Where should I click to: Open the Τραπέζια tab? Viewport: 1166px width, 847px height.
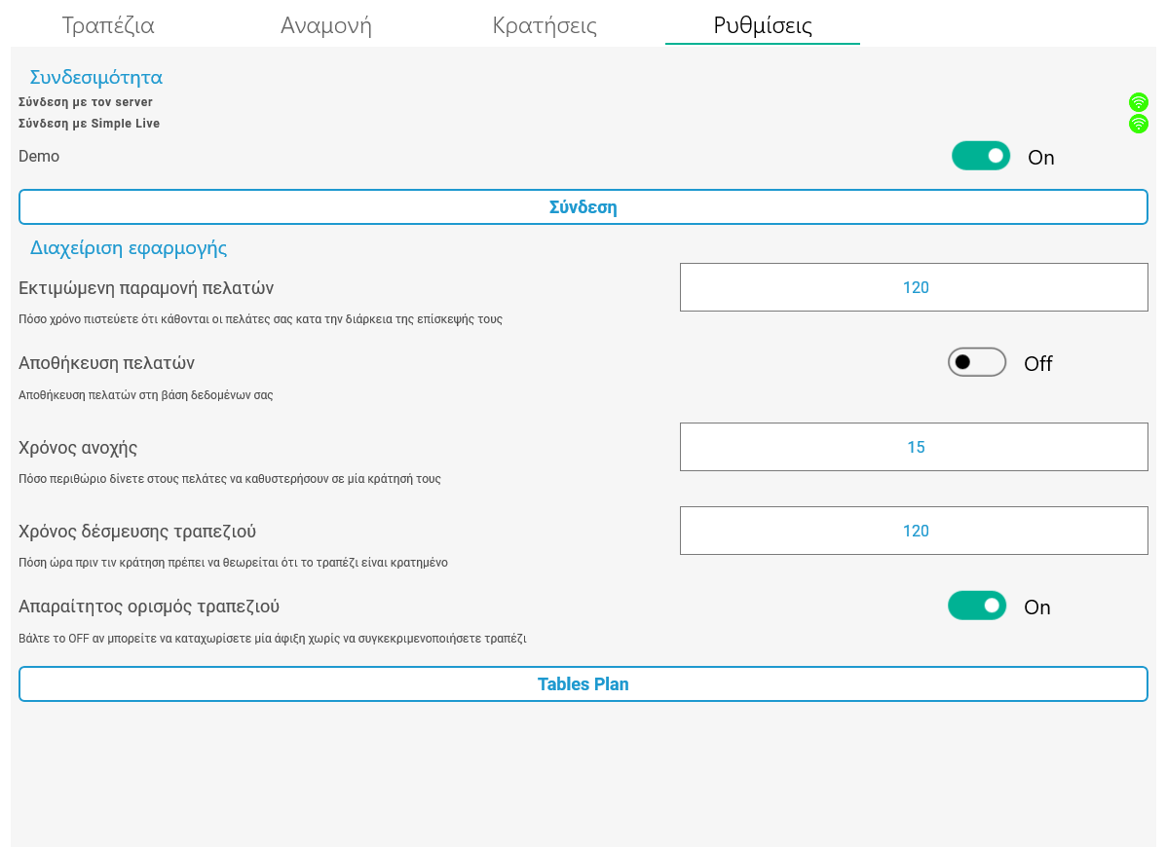108,25
